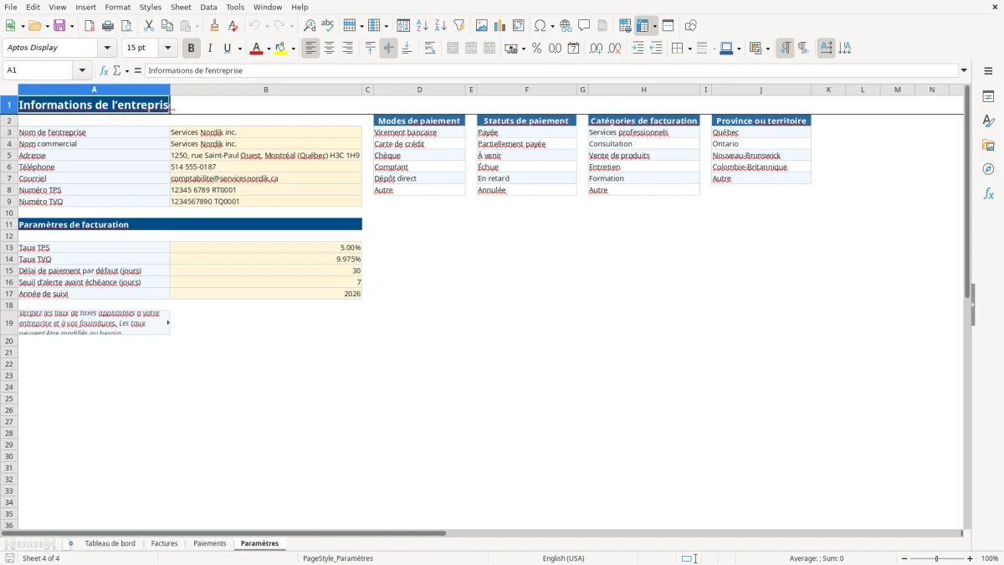Open the Sheet menu
Image resolution: width=1004 pixels, height=565 pixels.
coord(181,7)
